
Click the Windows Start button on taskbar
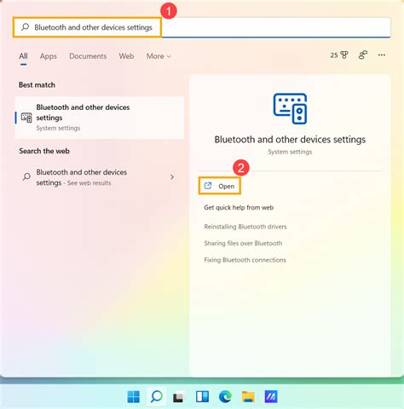coord(134,396)
